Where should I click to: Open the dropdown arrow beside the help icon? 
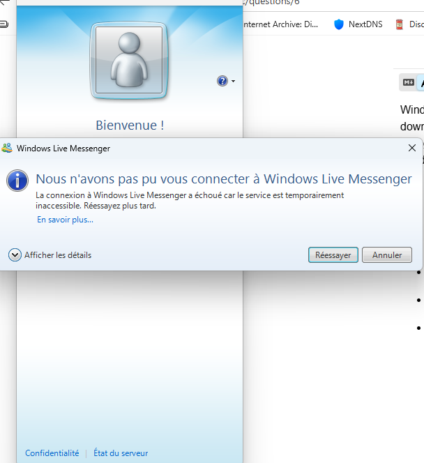pyautogui.click(x=233, y=82)
